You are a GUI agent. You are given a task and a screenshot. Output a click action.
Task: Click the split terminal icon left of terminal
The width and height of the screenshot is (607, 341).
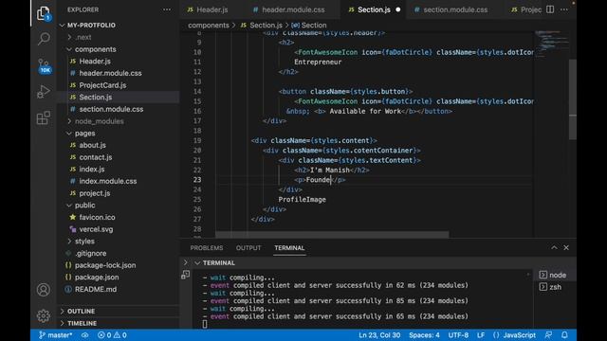point(186,275)
